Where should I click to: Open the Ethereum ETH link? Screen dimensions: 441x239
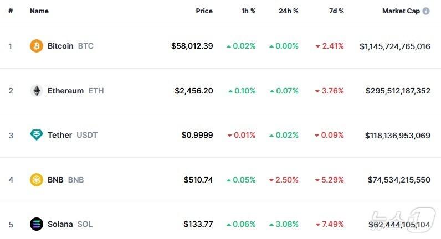pos(75,91)
